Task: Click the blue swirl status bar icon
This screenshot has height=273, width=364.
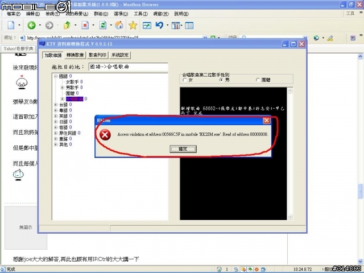Action: 236,269
